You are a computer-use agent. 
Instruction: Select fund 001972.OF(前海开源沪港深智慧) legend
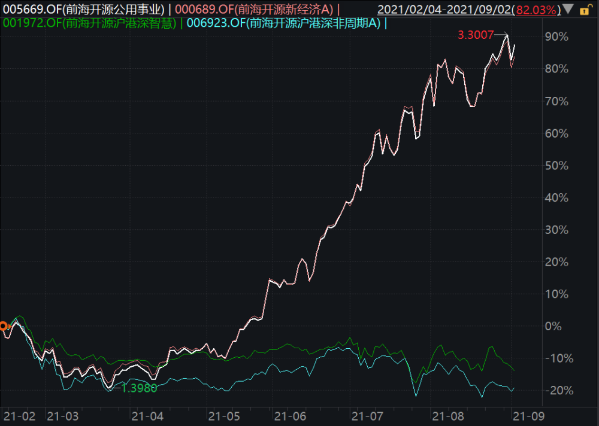pyautogui.click(x=90, y=23)
